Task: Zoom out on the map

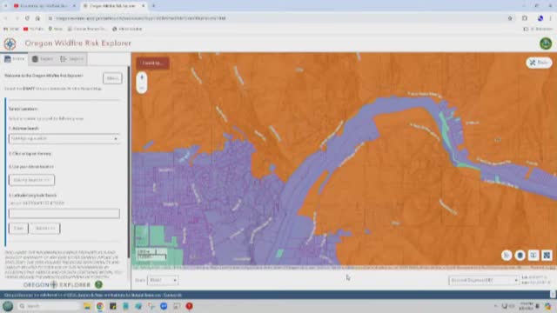Action: pos(142,88)
